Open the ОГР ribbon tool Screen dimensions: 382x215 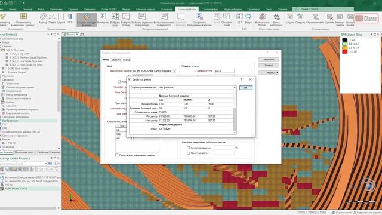[x=239, y=19]
